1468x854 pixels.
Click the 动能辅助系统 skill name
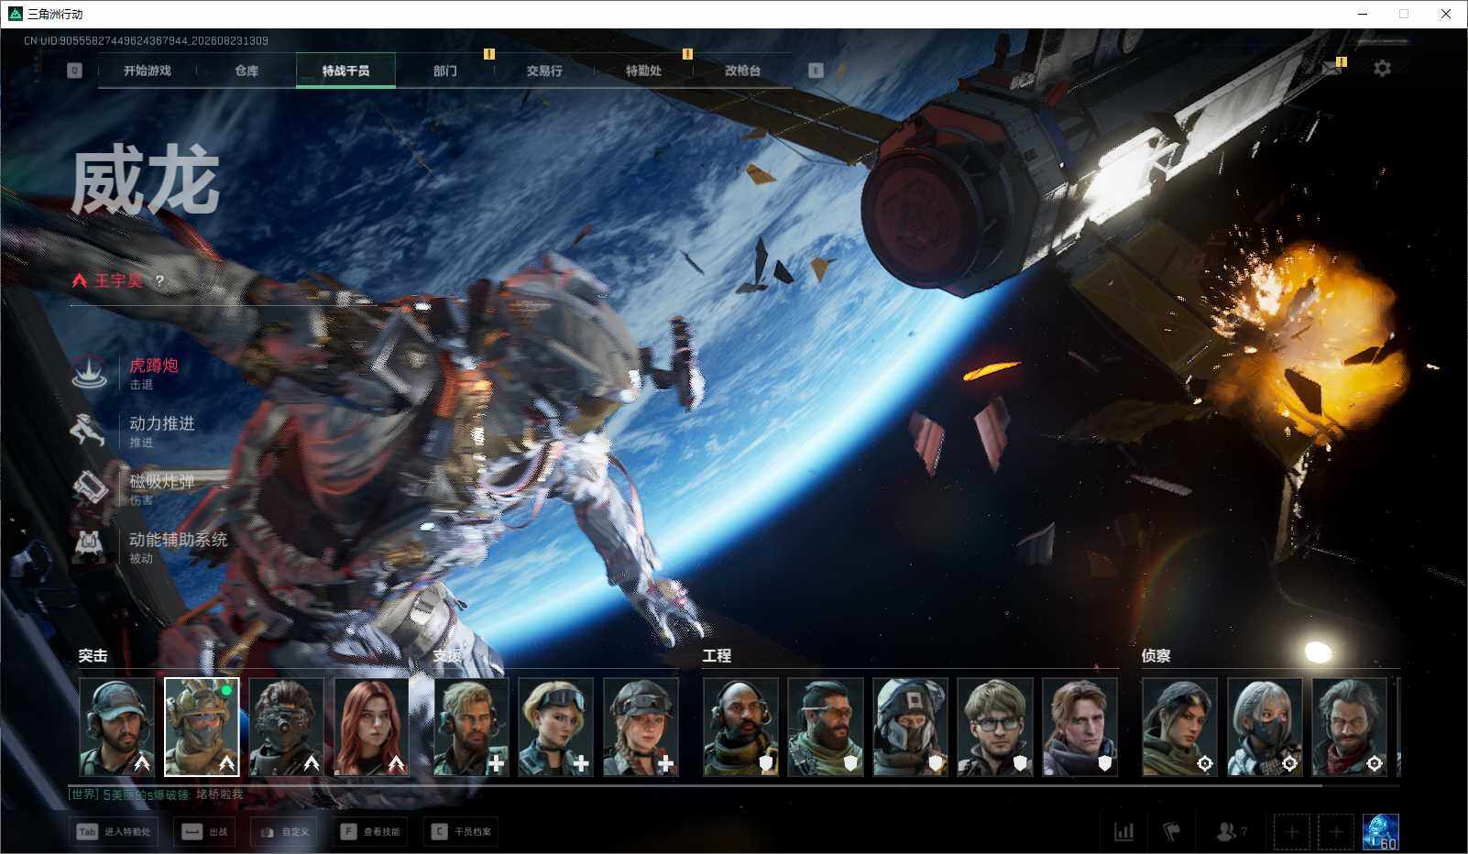click(178, 540)
